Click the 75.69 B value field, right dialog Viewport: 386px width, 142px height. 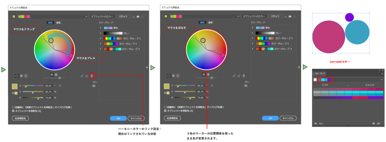[x=201, y=98]
